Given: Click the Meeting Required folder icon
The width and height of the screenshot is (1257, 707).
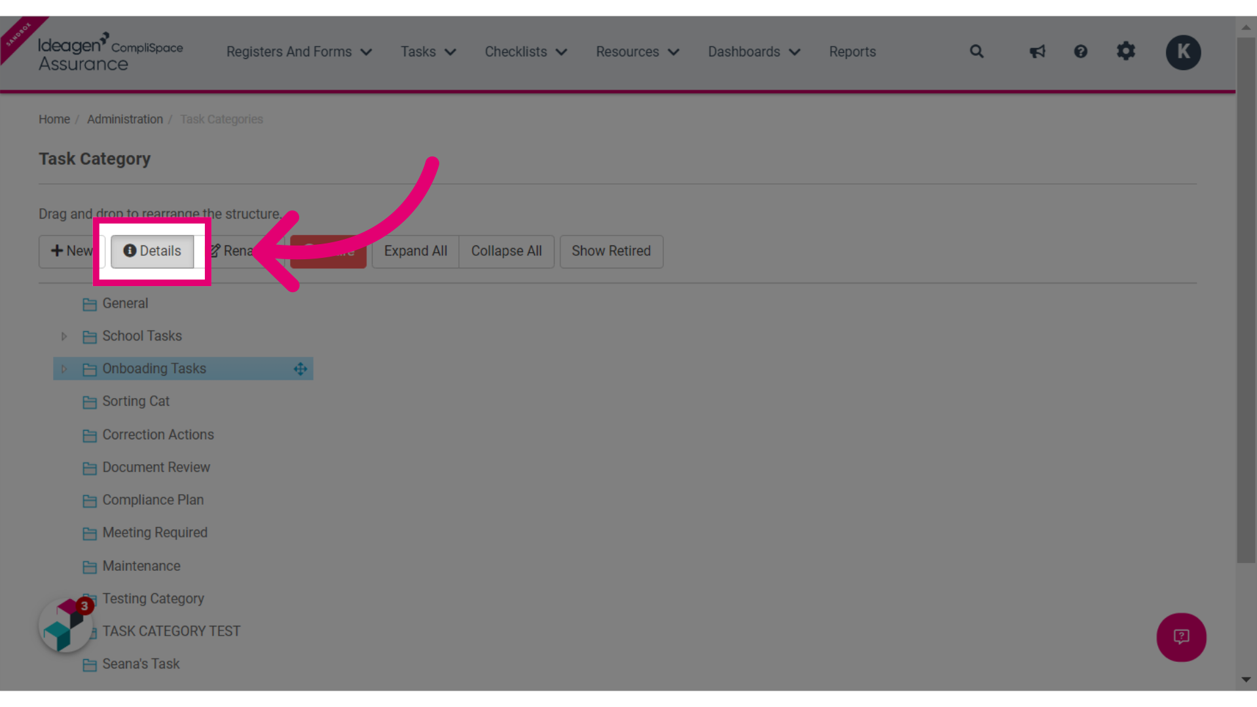Looking at the screenshot, I should click(x=90, y=534).
